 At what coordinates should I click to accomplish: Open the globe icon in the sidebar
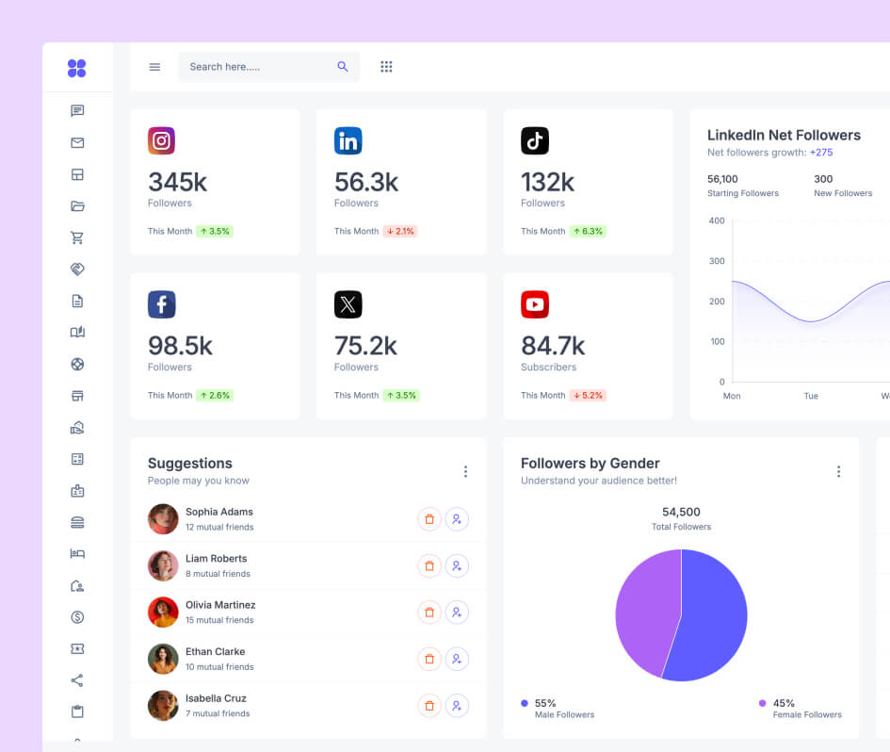pyautogui.click(x=77, y=364)
